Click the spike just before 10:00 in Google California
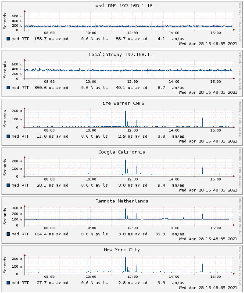This screenshot has width=244, height=293. (88, 166)
